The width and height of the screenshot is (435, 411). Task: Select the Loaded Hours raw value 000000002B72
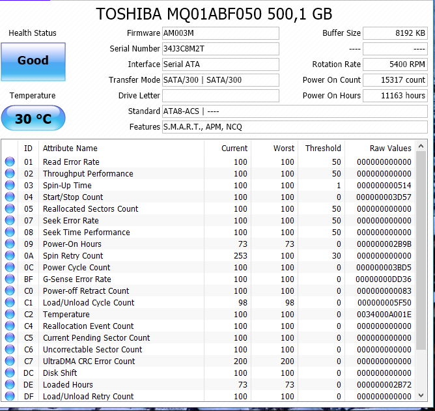[384, 385]
